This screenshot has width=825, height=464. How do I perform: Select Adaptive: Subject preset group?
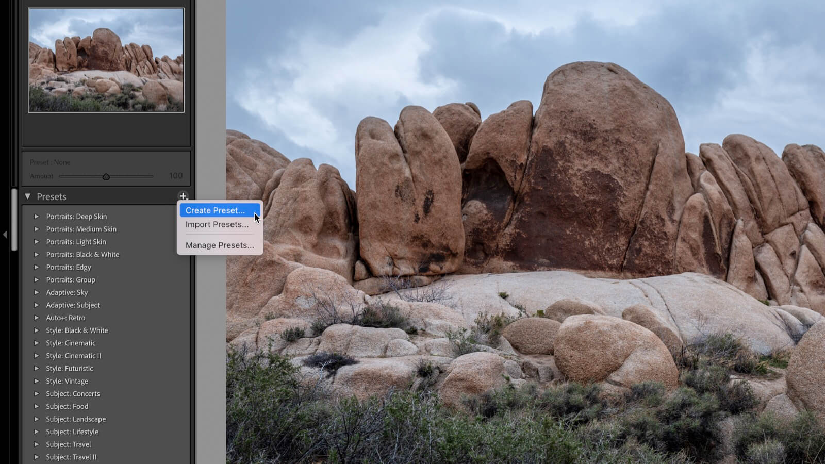(73, 305)
